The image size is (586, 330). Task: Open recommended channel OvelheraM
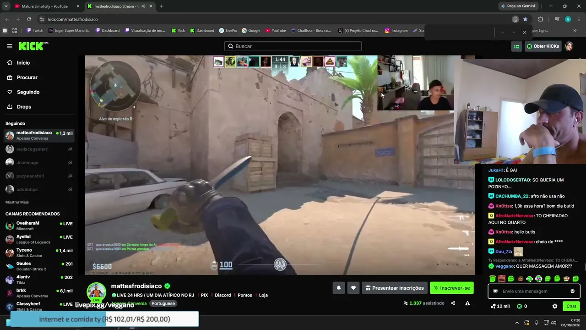coord(39,226)
